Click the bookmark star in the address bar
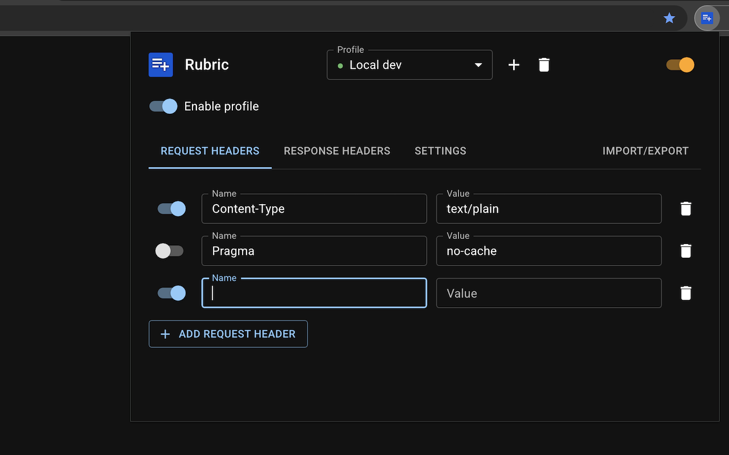The width and height of the screenshot is (729, 455). (669, 18)
